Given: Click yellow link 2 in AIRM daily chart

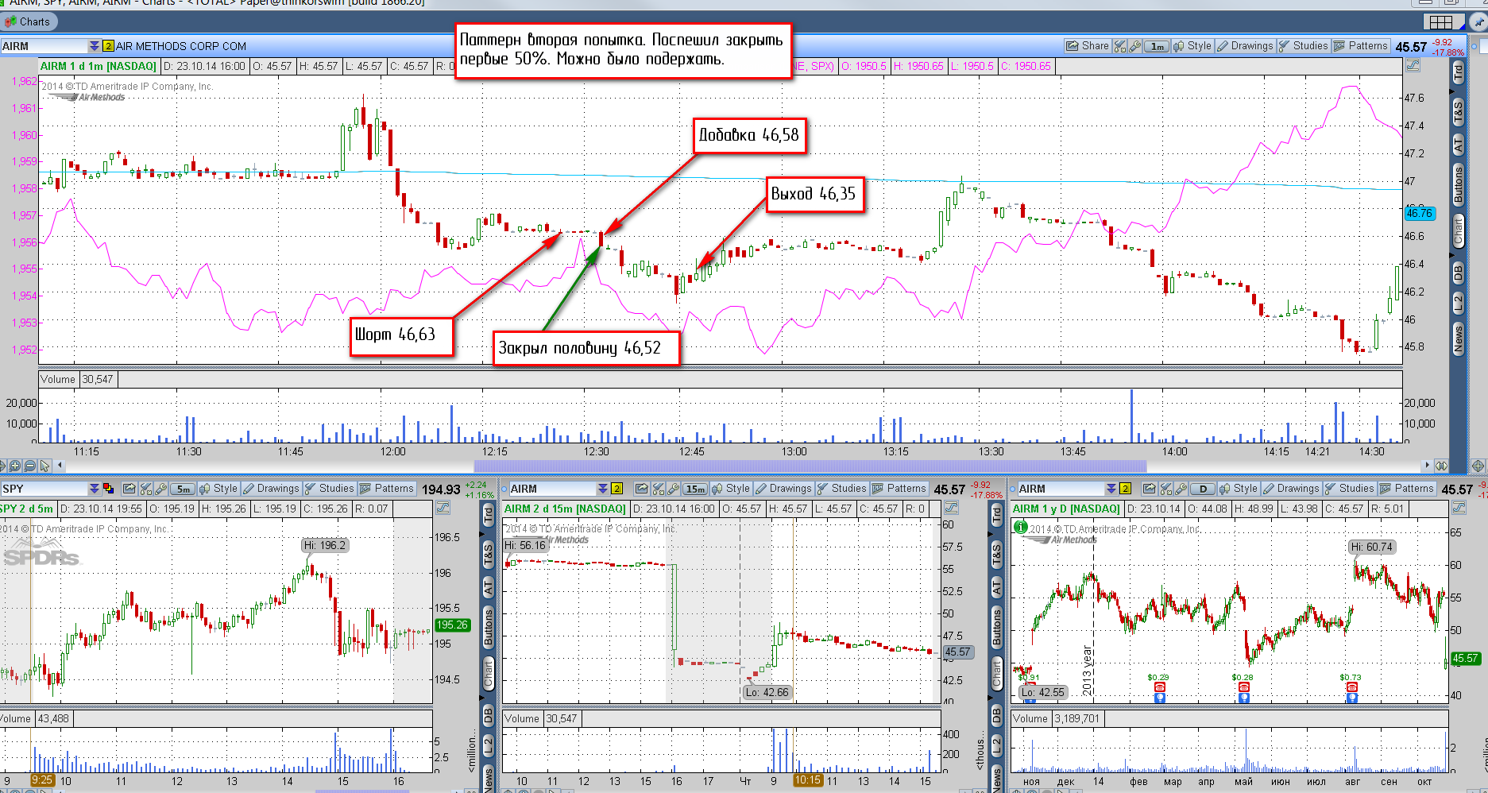Looking at the screenshot, I should click(1126, 489).
